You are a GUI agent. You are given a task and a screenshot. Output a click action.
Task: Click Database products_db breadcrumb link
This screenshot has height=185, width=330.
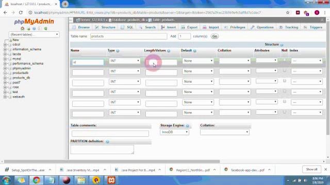[x=128, y=20]
